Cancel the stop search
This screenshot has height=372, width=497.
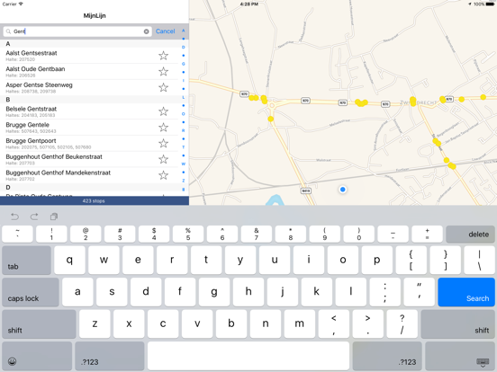165,31
